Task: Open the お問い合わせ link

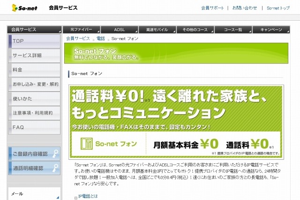Action: tap(245, 8)
